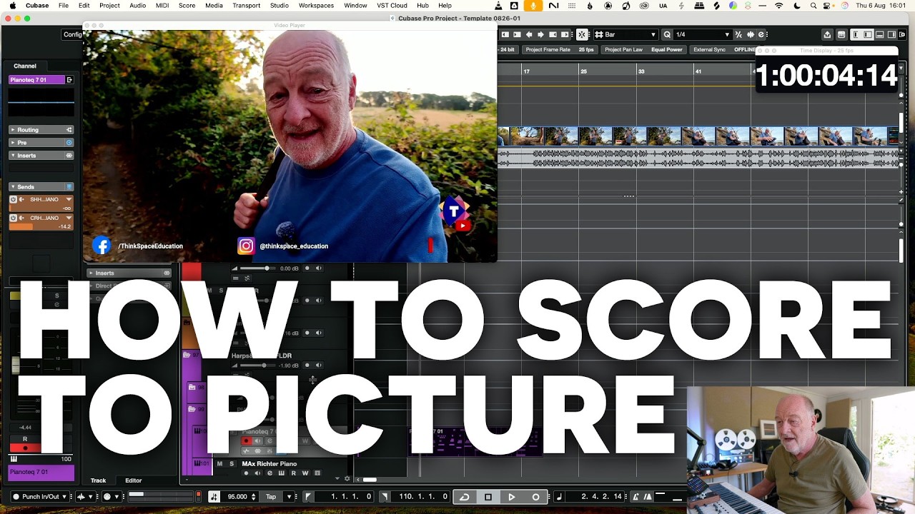
Task: Open the Quantize Panel e icon
Action: (x=761, y=34)
